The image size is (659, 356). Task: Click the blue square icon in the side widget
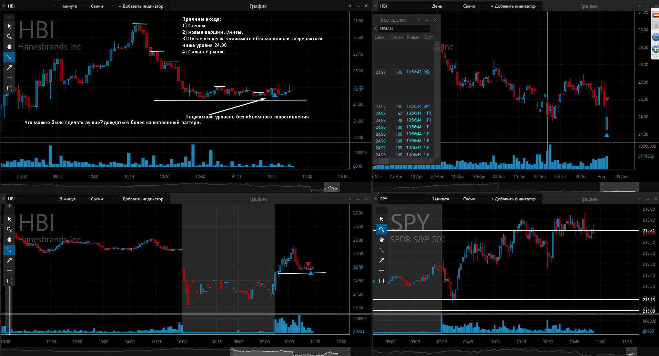point(656,37)
